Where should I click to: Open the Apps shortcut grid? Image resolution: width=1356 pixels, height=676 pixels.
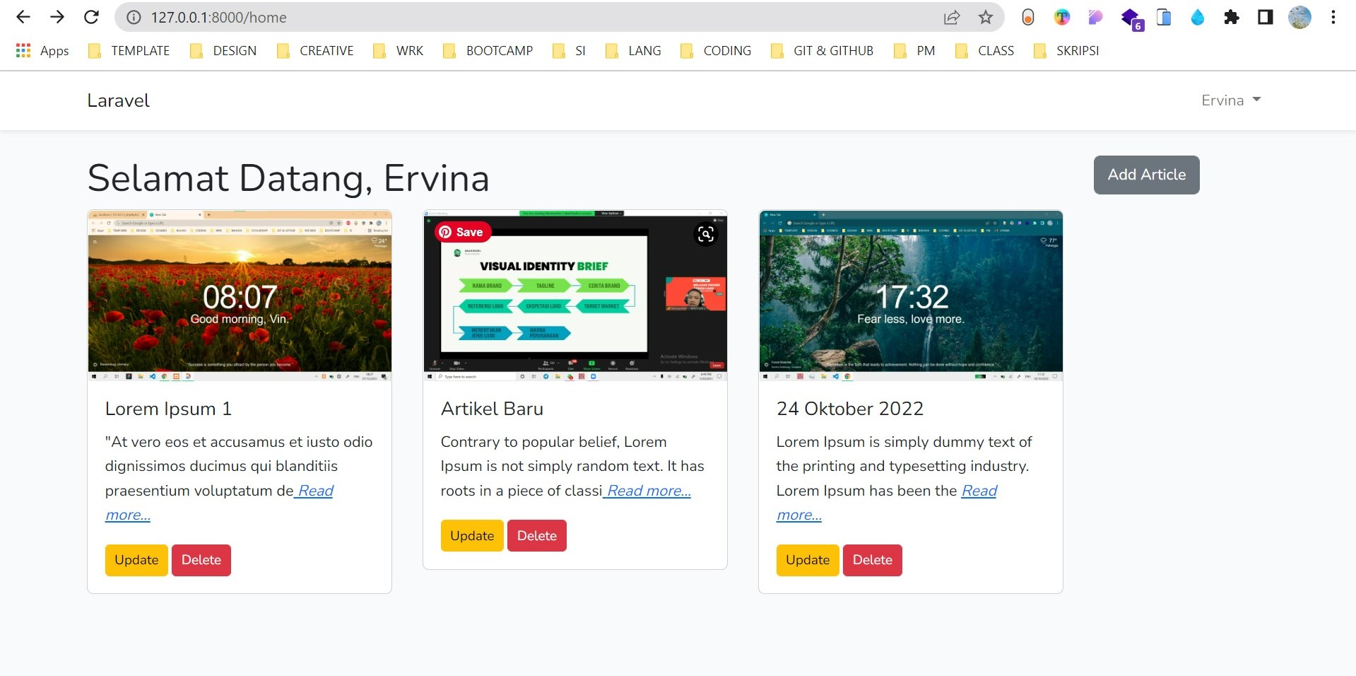pyautogui.click(x=42, y=51)
